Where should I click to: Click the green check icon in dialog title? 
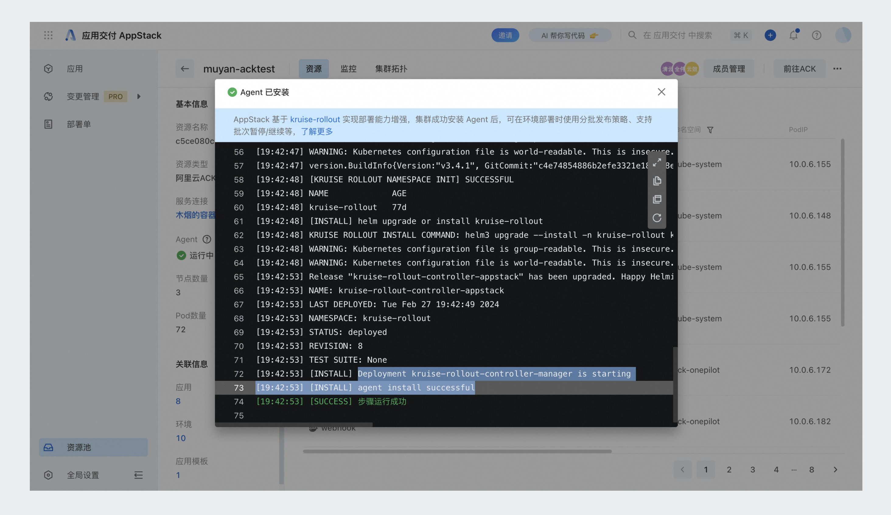(x=232, y=92)
